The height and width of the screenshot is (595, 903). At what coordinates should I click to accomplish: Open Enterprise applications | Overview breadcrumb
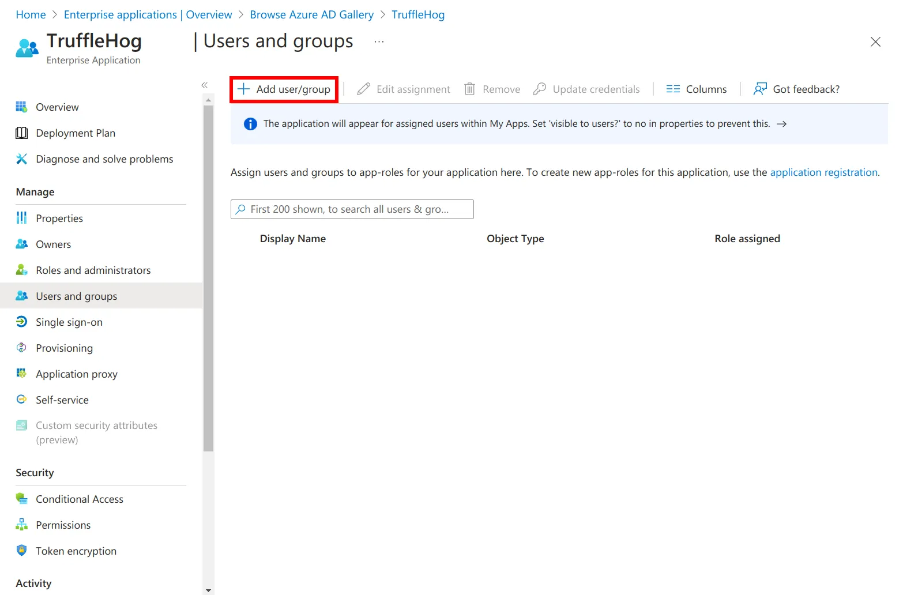click(148, 14)
